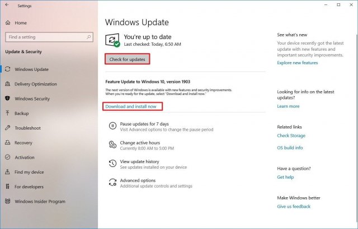Viewport: 358px width, 229px height.
Task: Open the Explore new features link
Action: click(297, 63)
